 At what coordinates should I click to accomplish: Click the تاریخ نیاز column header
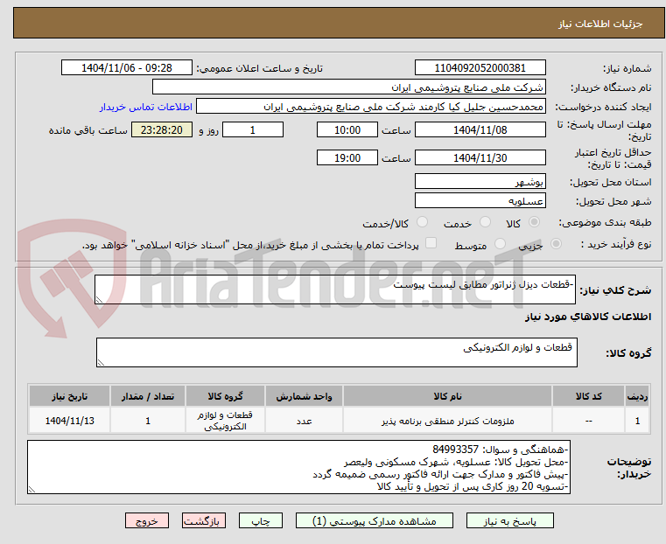coord(70,396)
